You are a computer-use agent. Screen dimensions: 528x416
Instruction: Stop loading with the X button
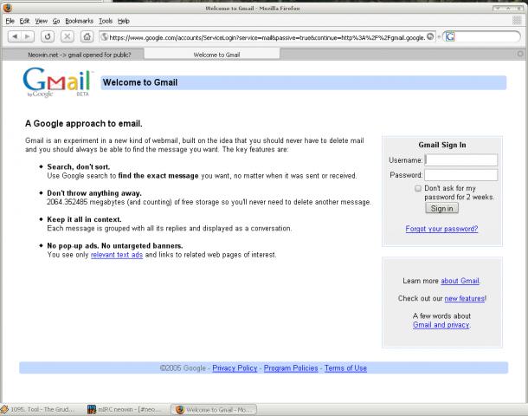[67, 36]
